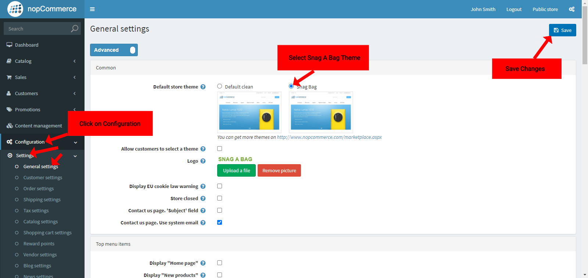
Task: Click the nopCommerce logo
Action: click(x=42, y=9)
